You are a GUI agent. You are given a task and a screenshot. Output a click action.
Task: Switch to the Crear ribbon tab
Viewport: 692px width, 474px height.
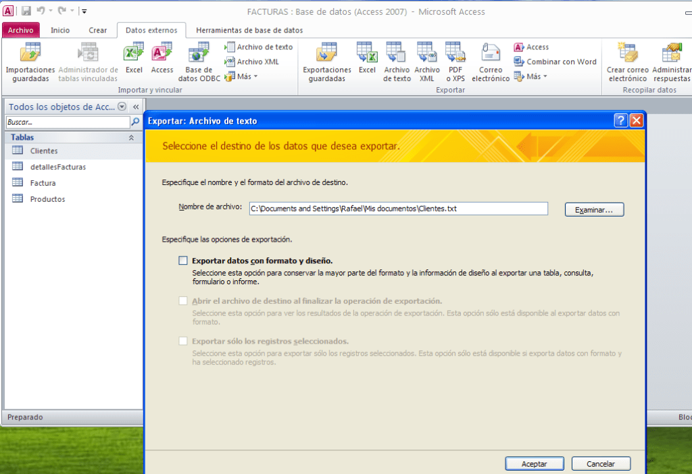point(98,30)
